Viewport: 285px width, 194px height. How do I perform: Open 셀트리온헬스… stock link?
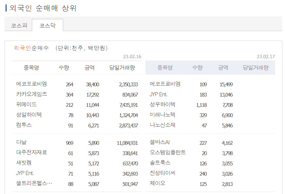pos(34,183)
